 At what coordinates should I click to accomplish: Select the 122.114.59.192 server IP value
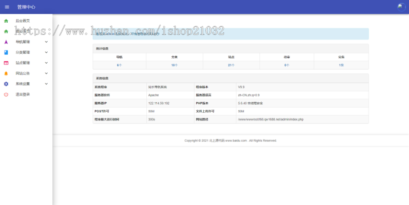point(159,103)
